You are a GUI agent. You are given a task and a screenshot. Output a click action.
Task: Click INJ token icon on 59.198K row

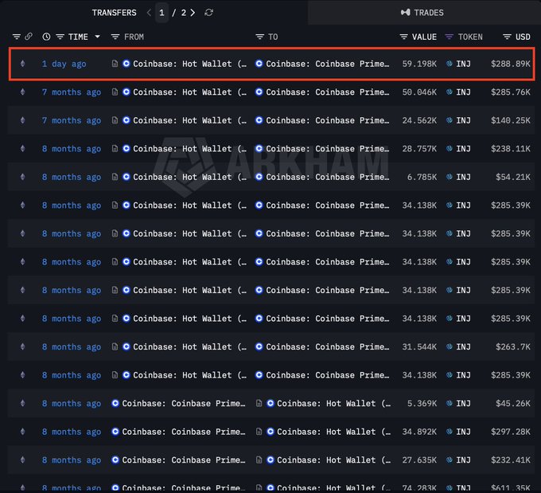pos(450,64)
